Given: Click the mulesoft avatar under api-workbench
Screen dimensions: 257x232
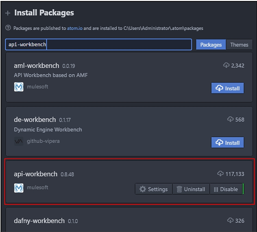Looking at the screenshot, I should (19, 188).
